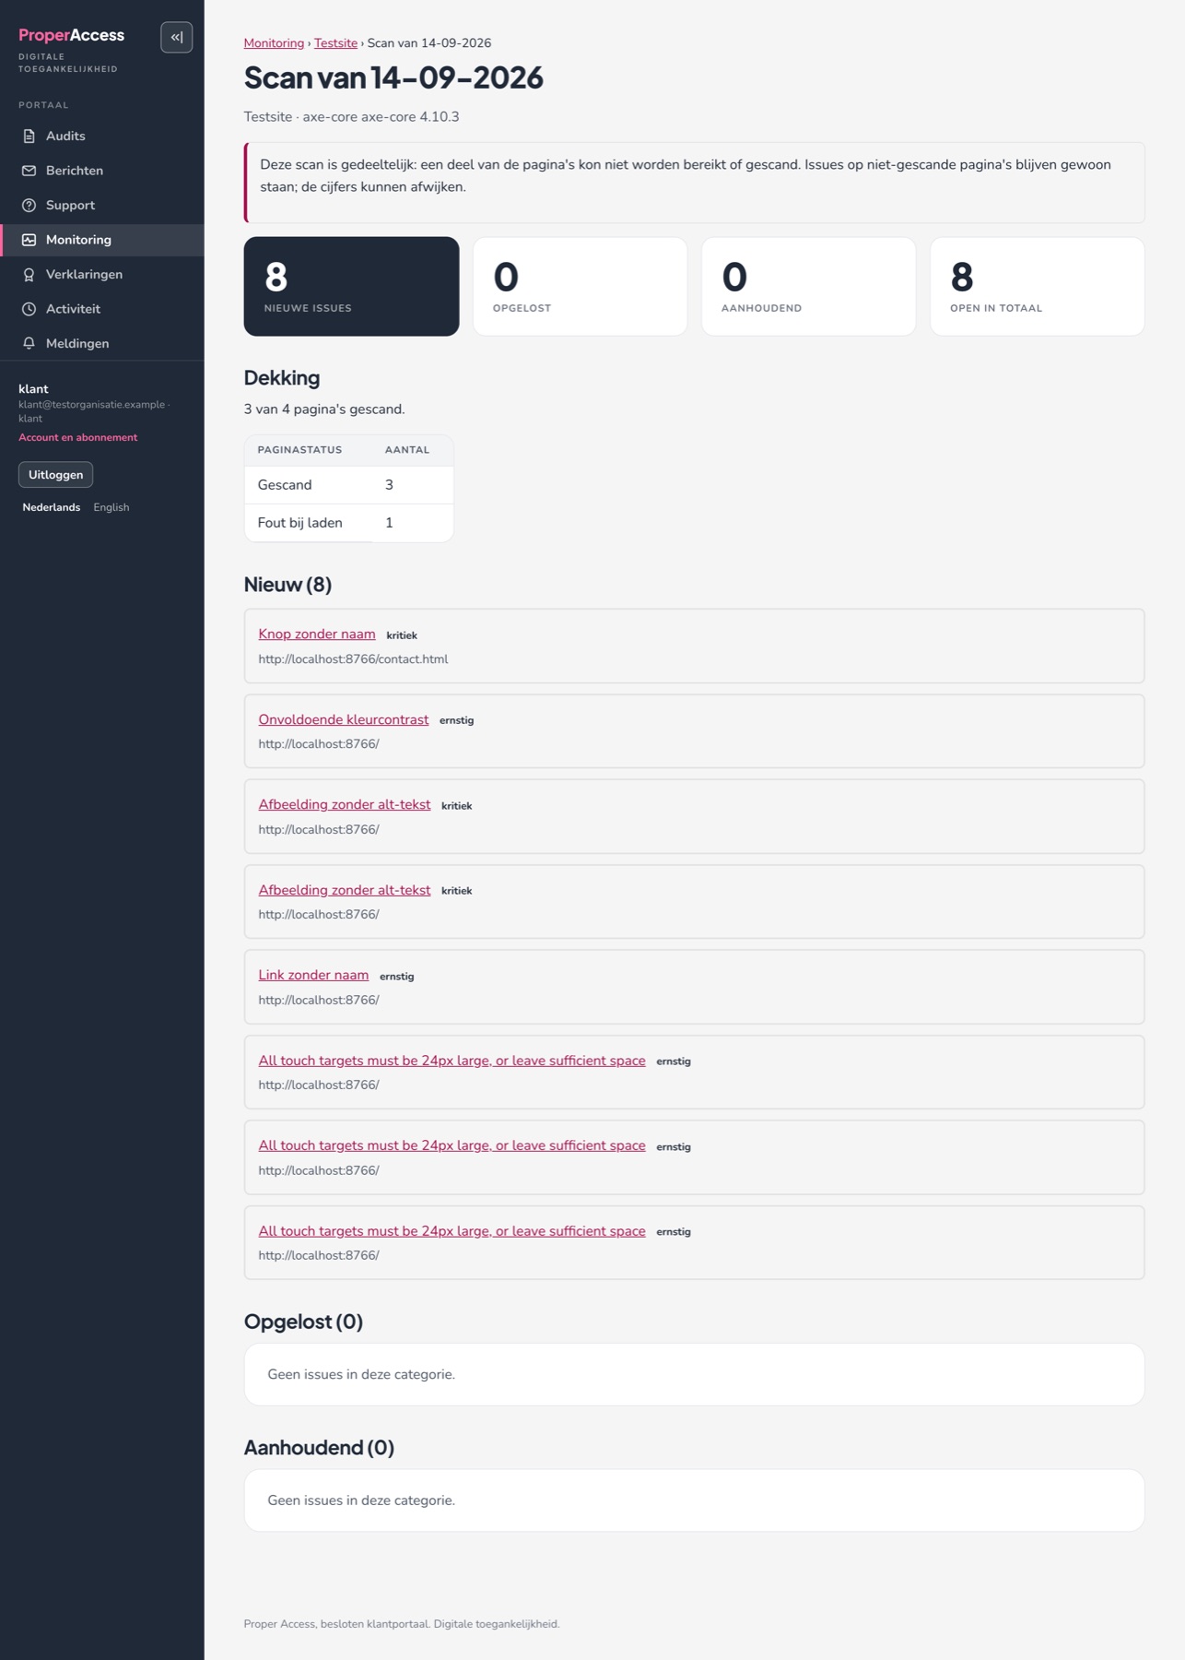Click the Aanhoudend (0) heading
1185x1660 pixels.
click(x=319, y=1448)
